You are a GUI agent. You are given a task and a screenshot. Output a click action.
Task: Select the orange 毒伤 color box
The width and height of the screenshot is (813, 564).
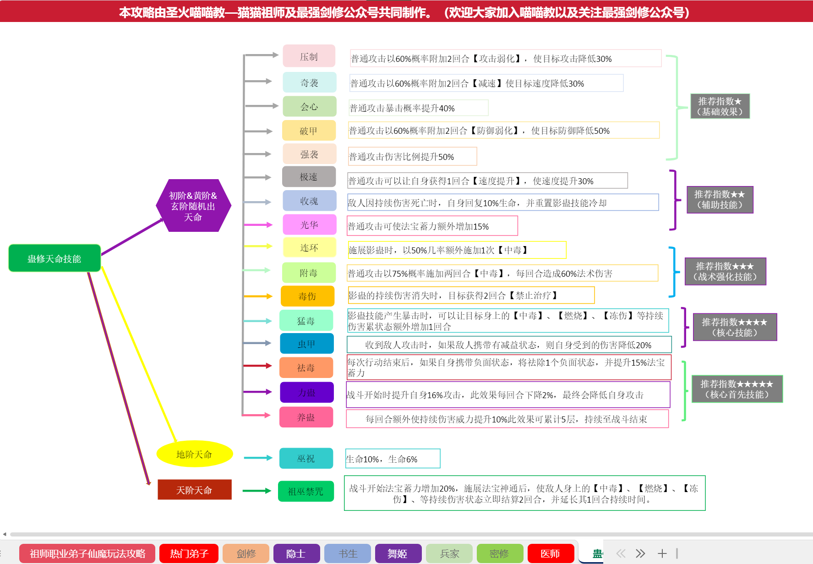pyautogui.click(x=307, y=296)
